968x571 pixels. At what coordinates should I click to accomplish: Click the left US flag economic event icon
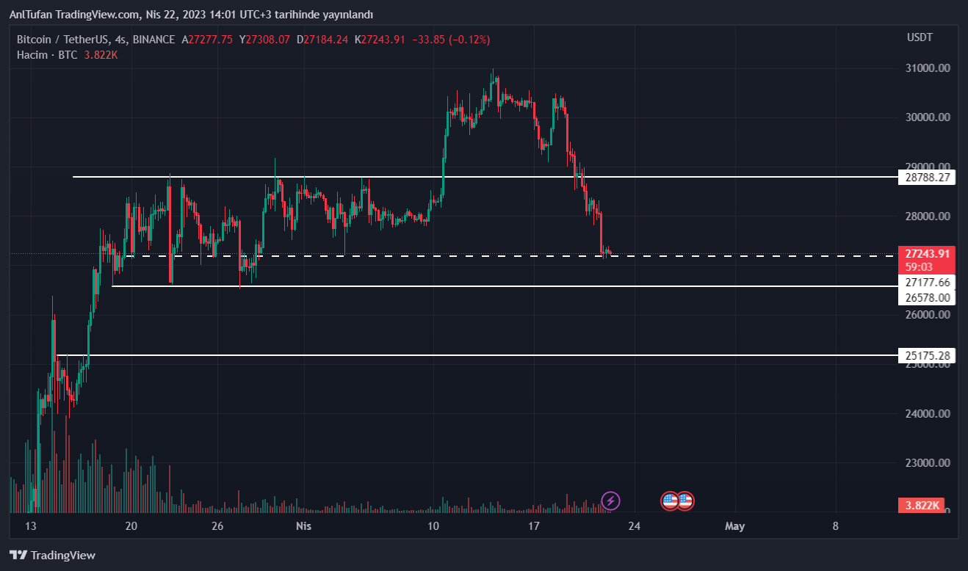pyautogui.click(x=670, y=501)
